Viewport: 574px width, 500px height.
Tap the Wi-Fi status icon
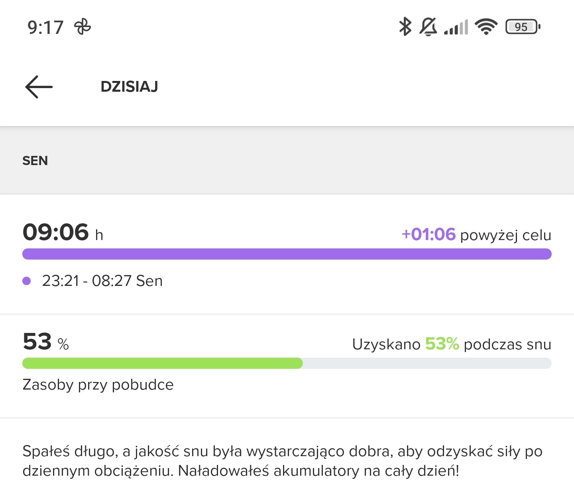[486, 27]
